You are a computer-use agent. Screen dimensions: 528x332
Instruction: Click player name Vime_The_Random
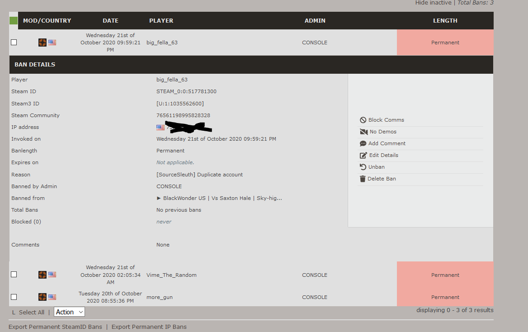pyautogui.click(x=171, y=275)
